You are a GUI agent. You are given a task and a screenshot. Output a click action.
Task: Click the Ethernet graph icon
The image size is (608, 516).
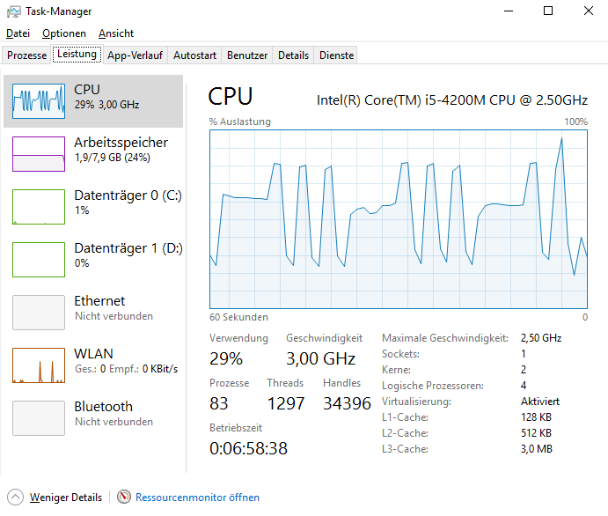click(39, 313)
